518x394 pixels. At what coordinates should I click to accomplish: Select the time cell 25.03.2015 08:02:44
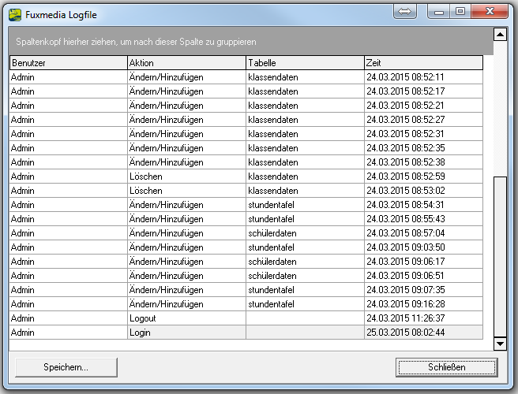point(423,332)
